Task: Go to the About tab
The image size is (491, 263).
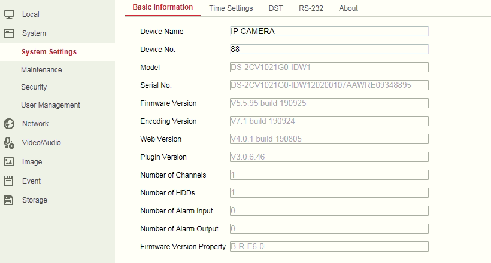Action: click(348, 8)
